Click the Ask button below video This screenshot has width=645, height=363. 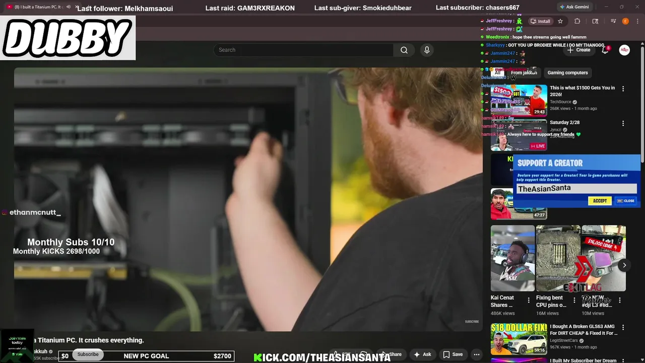click(x=422, y=354)
